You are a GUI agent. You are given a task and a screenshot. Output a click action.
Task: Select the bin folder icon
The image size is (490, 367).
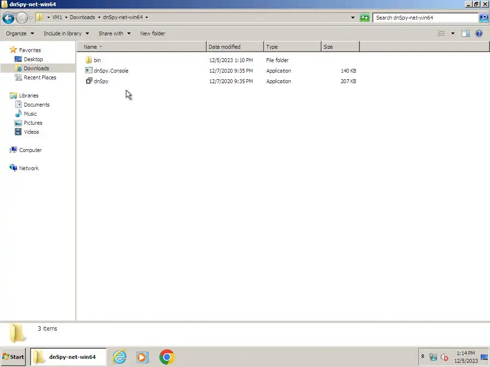pos(89,60)
